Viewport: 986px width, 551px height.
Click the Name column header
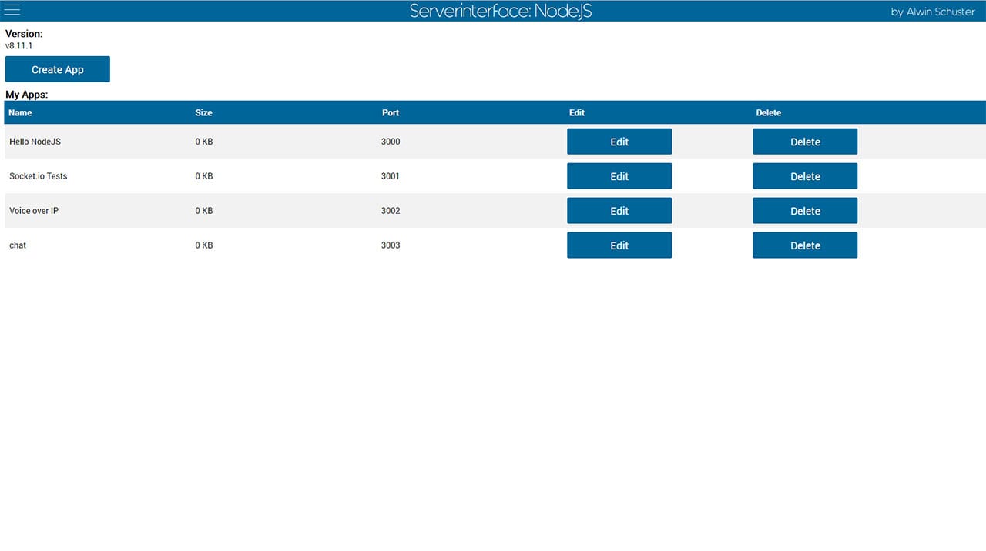coord(20,112)
